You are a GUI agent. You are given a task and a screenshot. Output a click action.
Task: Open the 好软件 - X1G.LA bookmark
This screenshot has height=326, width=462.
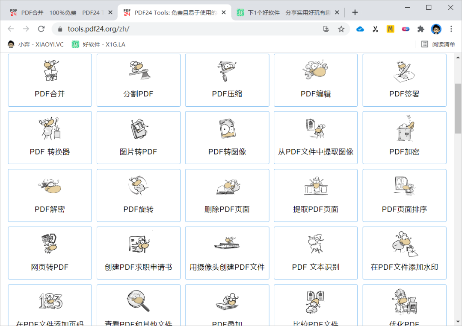pos(99,44)
